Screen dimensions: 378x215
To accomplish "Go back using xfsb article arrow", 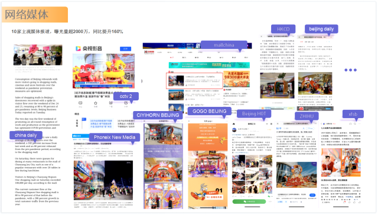I will tap(321, 123).
